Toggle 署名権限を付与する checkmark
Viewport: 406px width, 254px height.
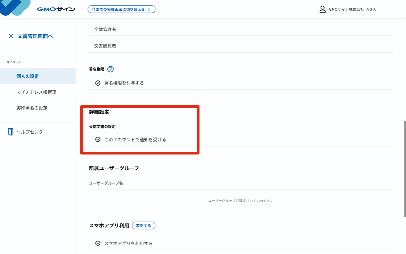tap(98, 83)
